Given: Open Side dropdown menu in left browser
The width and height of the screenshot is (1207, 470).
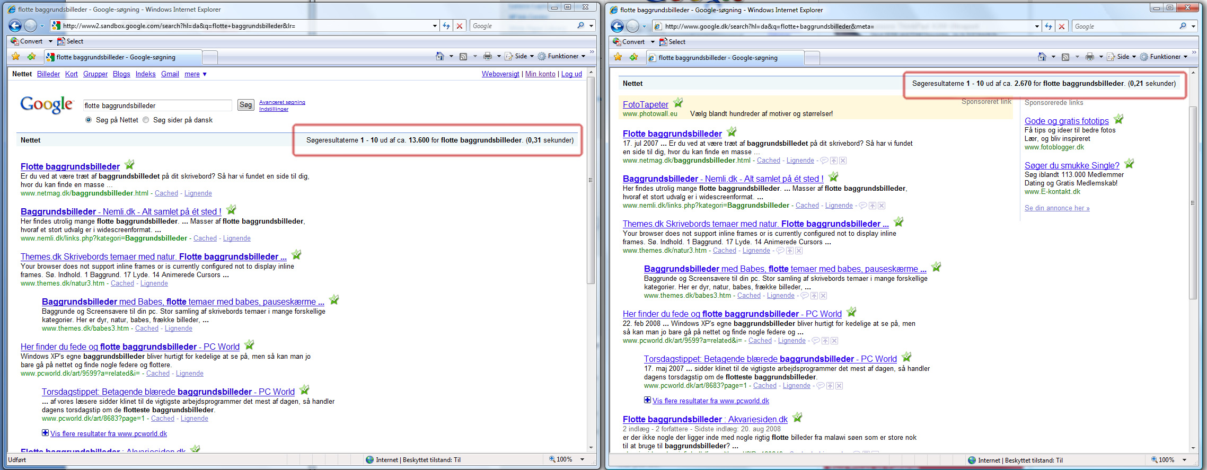Looking at the screenshot, I should (x=519, y=56).
